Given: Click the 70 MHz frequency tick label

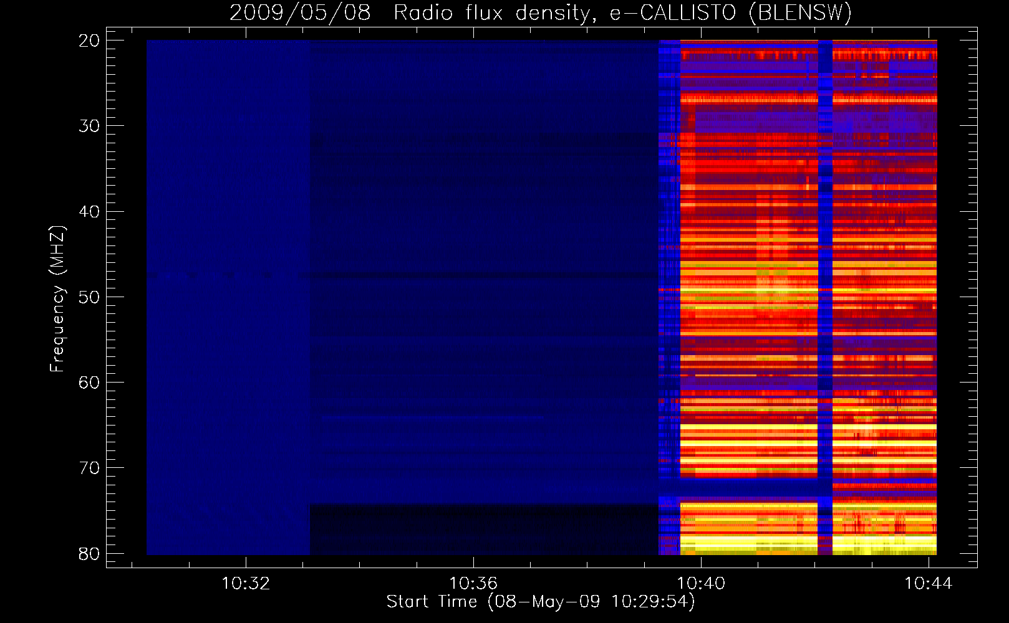Looking at the screenshot, I should (x=89, y=468).
